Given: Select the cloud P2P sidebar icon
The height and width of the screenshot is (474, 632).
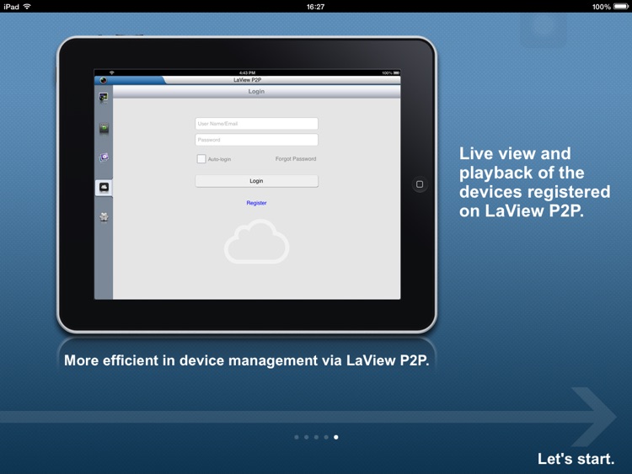Looking at the screenshot, I should pyautogui.click(x=104, y=188).
